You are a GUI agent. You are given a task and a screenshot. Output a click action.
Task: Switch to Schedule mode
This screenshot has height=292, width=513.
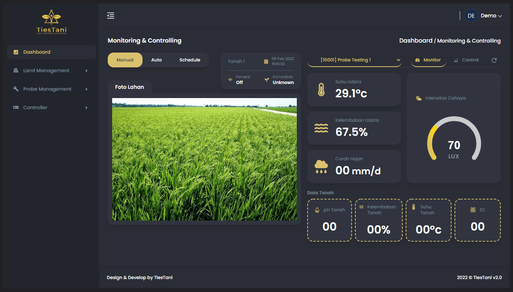point(190,60)
